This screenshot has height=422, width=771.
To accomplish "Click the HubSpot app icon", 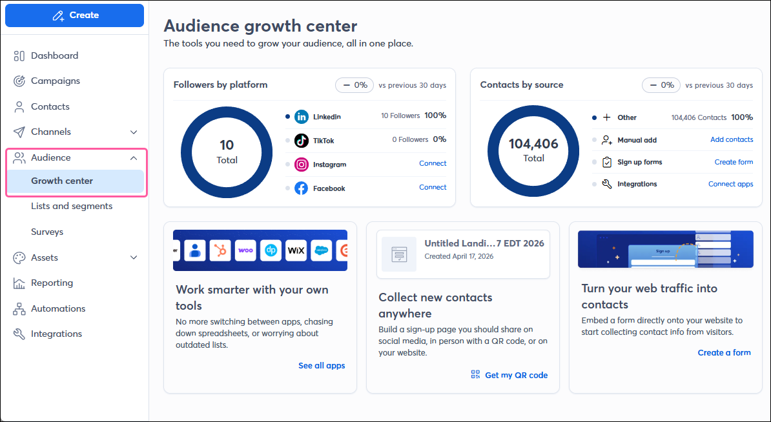I will point(220,250).
